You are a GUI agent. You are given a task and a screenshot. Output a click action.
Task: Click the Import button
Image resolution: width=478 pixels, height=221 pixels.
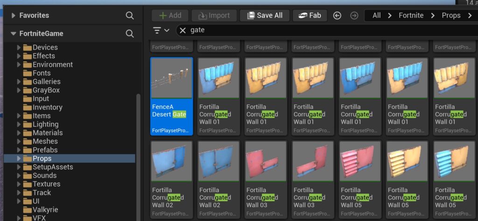[x=214, y=15]
